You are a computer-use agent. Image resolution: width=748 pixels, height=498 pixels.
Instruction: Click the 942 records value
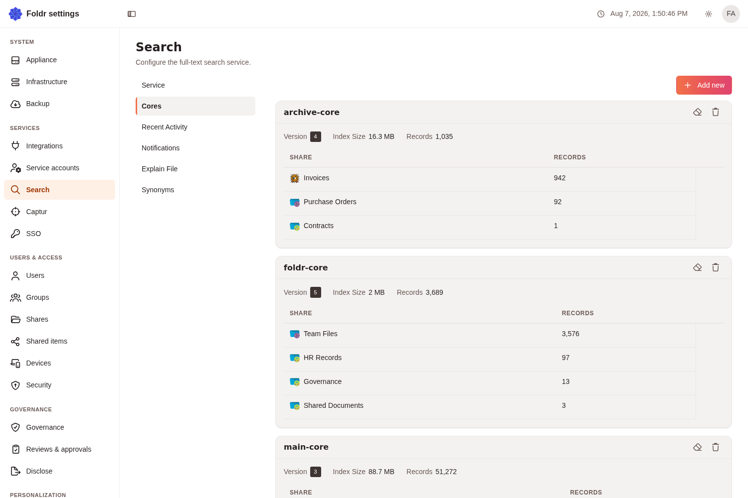560,178
